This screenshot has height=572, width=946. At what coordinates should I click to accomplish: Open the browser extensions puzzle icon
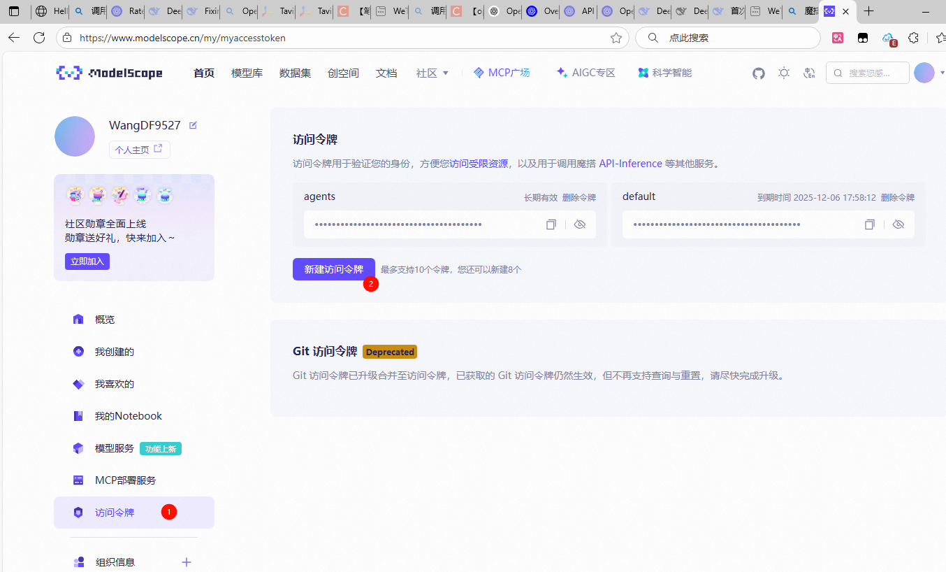(x=913, y=38)
